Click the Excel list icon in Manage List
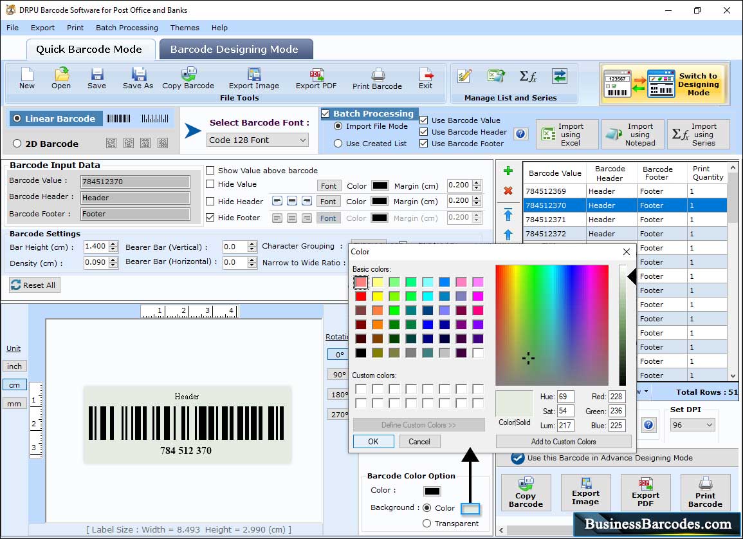 (495, 76)
